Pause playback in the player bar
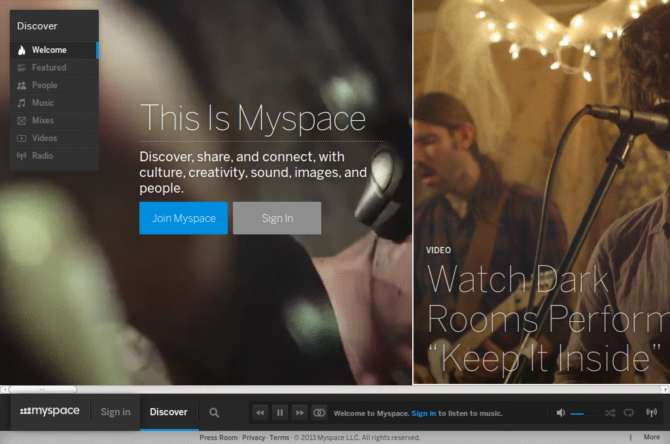This screenshot has height=444, width=670. point(280,413)
